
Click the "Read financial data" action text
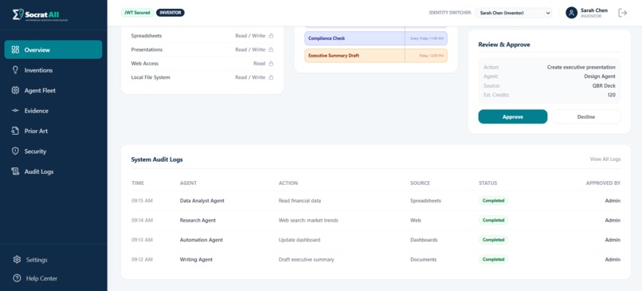click(299, 201)
